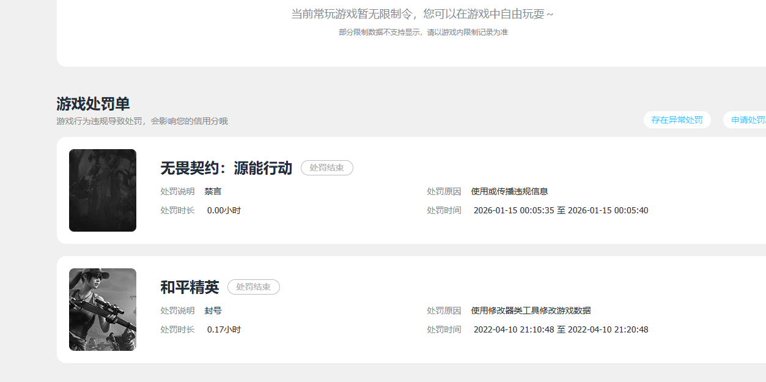766x382 pixels.
Task: Open the 无畏契约 game cover thumbnail
Action: tap(103, 191)
